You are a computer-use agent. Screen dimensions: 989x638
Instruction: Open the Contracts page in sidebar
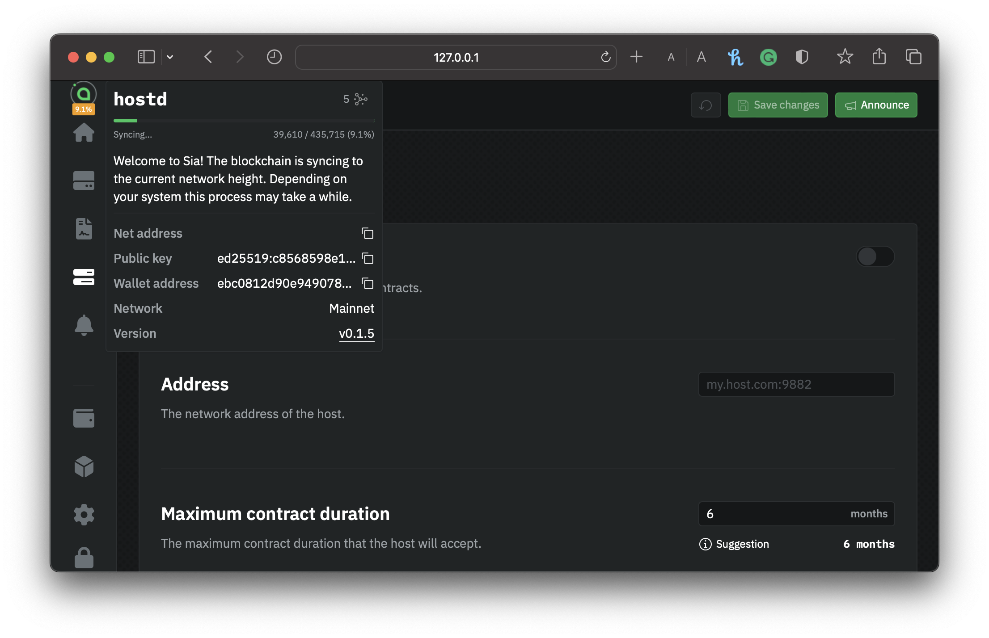pyautogui.click(x=84, y=229)
